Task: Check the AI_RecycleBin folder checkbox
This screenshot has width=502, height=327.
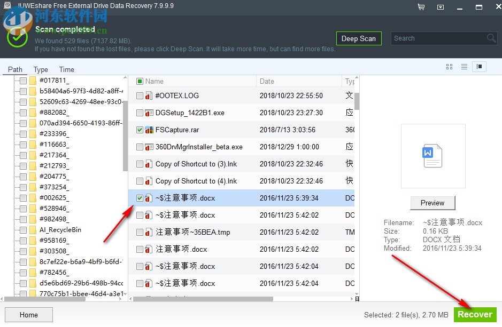Action: [x=22, y=230]
